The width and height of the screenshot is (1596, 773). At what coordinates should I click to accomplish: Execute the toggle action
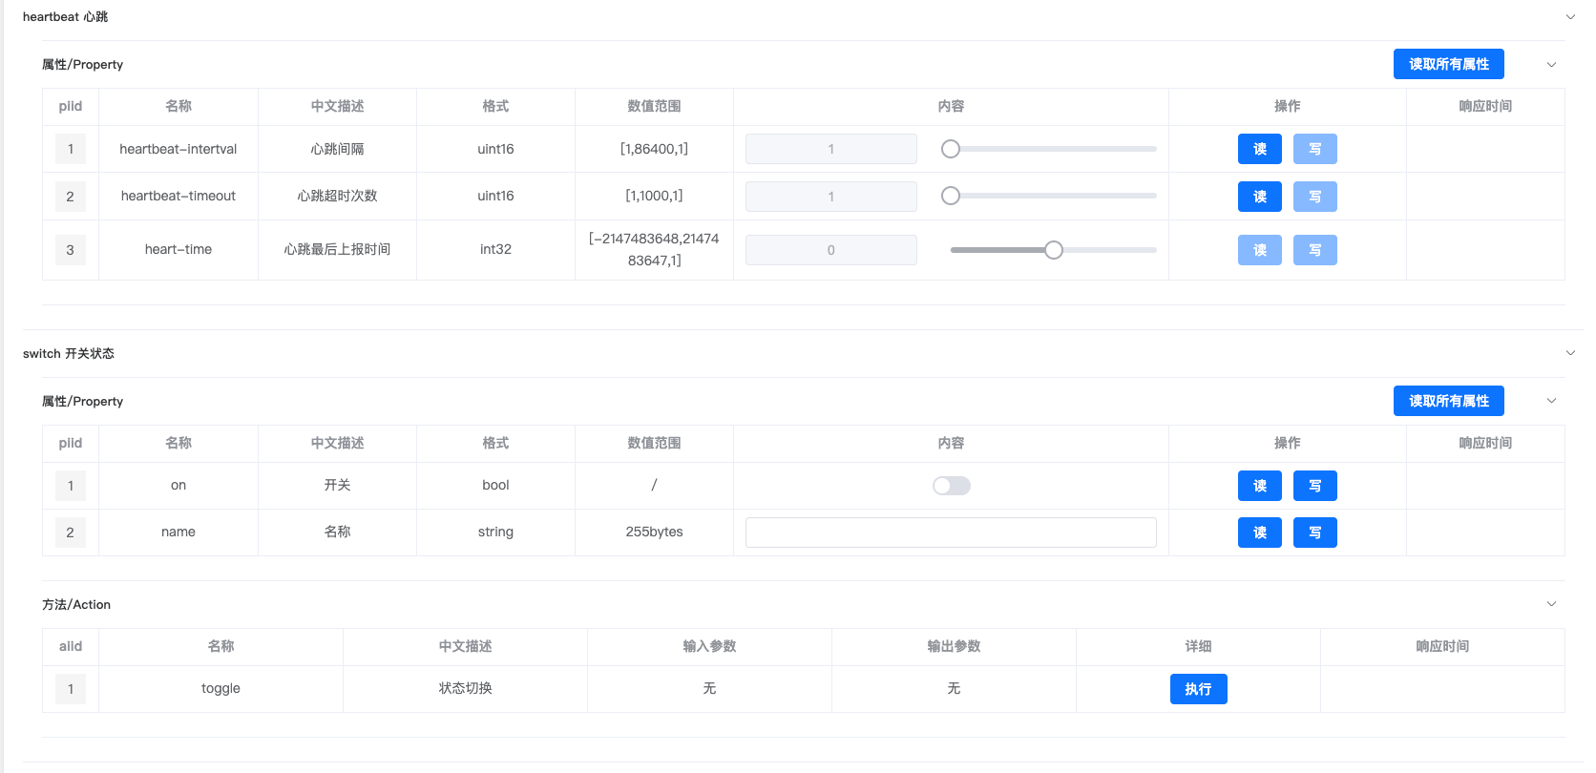tap(1198, 689)
